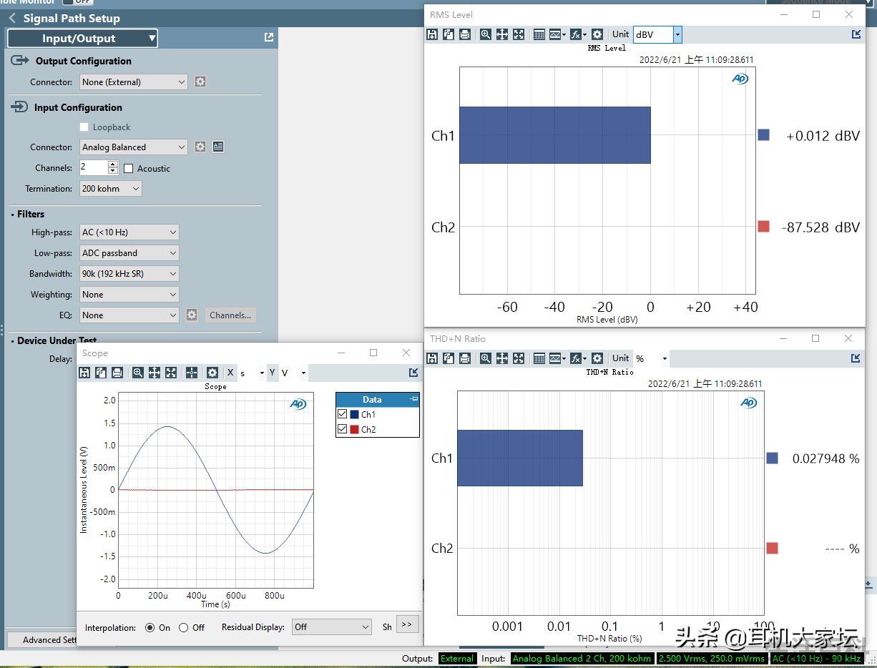
Task: Pop out the THD+N Ratio graph panel
Action: tap(856, 358)
